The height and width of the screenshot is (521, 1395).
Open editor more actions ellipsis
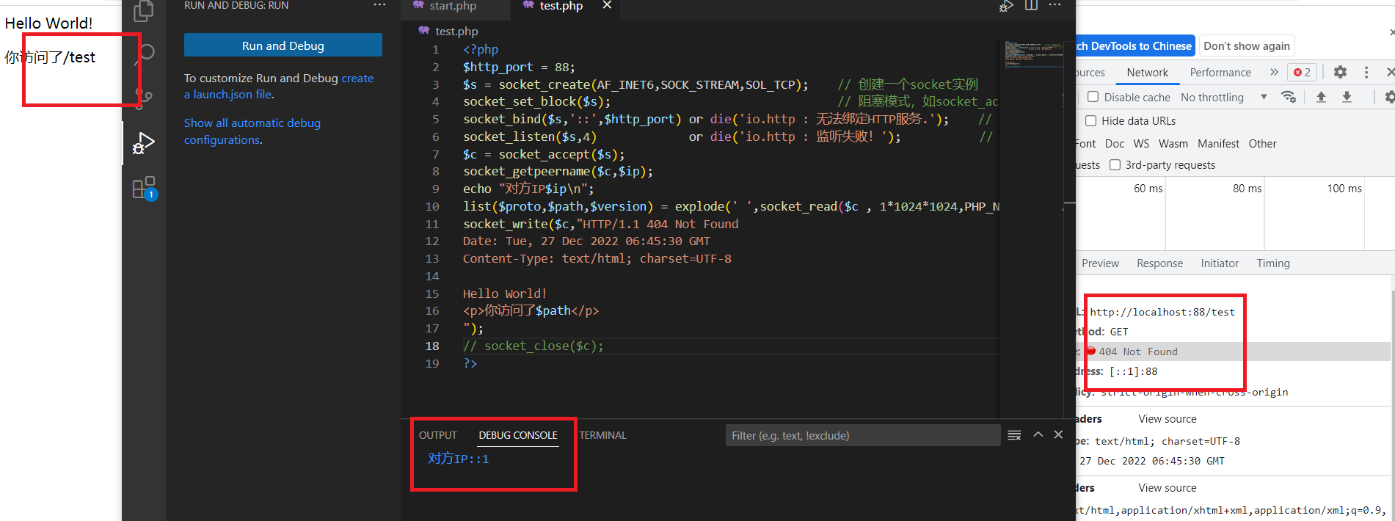pos(1055,5)
